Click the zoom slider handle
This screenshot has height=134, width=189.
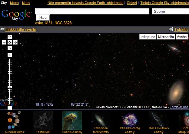click(x=10, y=87)
